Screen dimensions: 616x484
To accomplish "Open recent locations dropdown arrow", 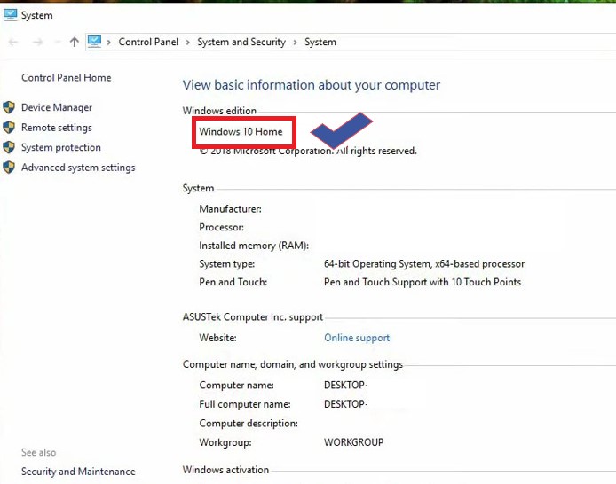I will (58, 42).
